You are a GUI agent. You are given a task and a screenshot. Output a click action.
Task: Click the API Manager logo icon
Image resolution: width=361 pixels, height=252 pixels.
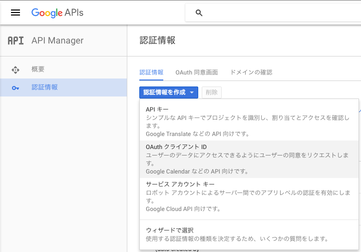tap(15, 40)
